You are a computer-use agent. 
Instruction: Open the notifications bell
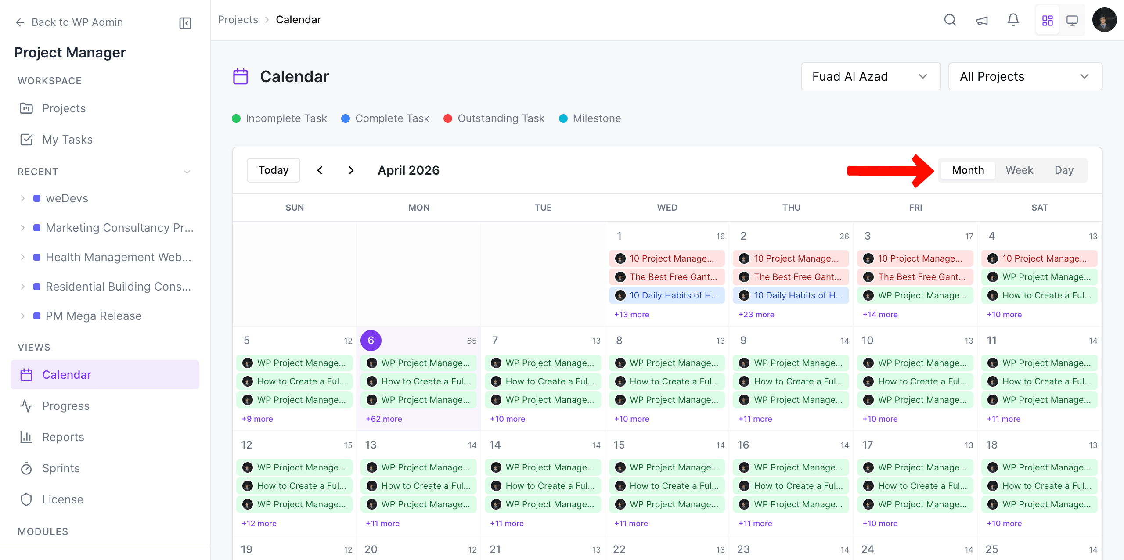(1013, 20)
